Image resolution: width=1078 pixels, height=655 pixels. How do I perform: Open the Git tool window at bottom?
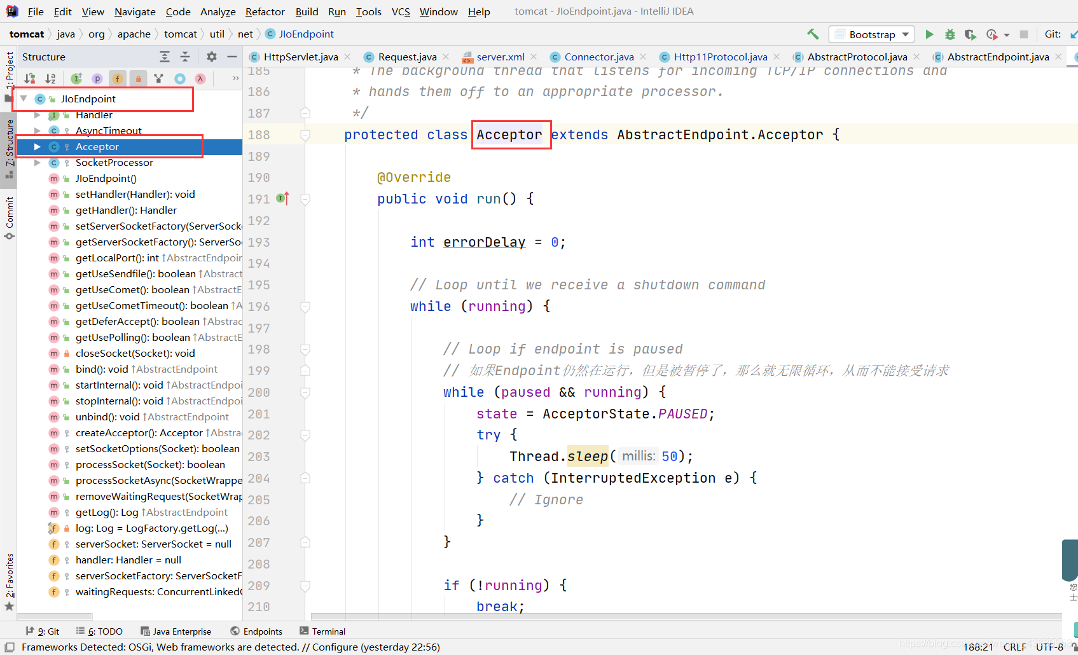[x=43, y=631]
